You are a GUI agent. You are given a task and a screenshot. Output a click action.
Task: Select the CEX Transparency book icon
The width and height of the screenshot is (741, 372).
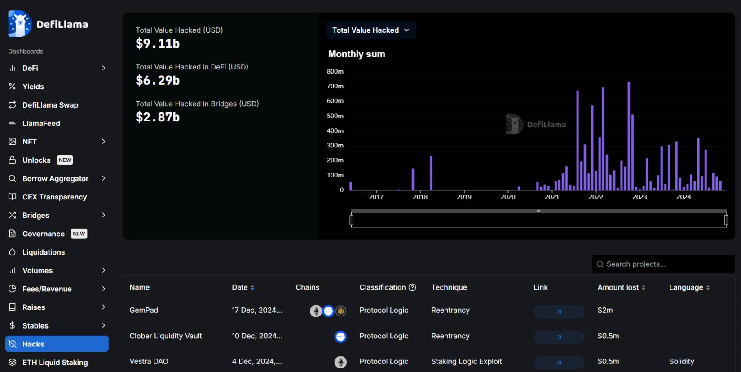(x=13, y=197)
